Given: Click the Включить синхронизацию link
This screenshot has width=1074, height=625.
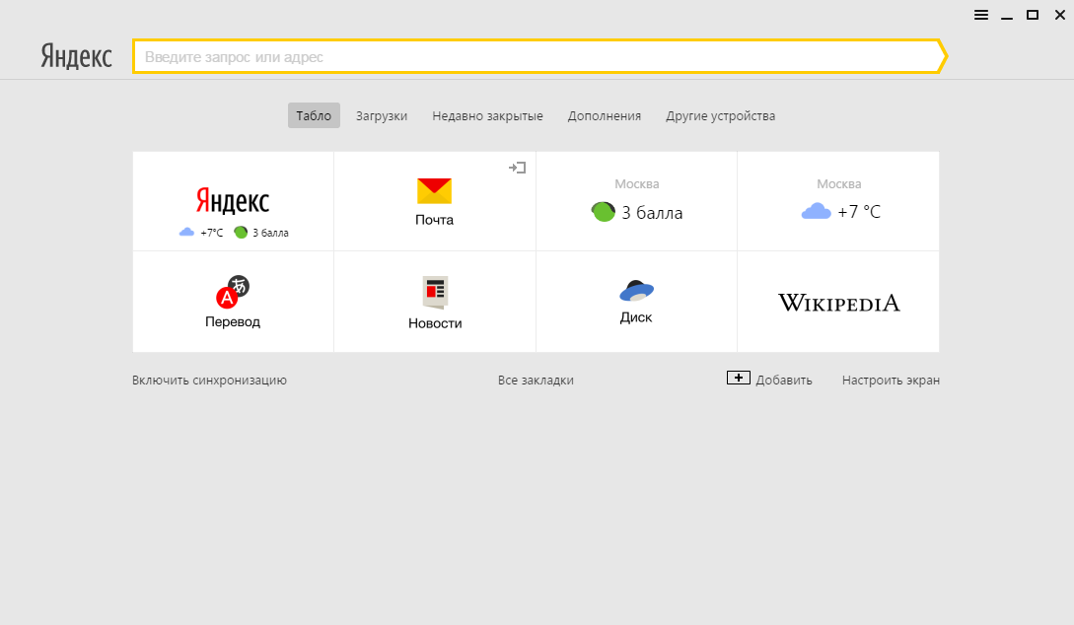Looking at the screenshot, I should (209, 380).
